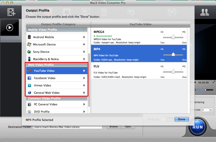216x142 pixels.
Task: Click the Facebook logo icon
Action: (29, 78)
